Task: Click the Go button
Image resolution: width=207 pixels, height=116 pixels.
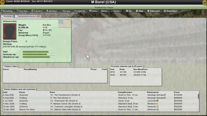Action: click(129, 11)
